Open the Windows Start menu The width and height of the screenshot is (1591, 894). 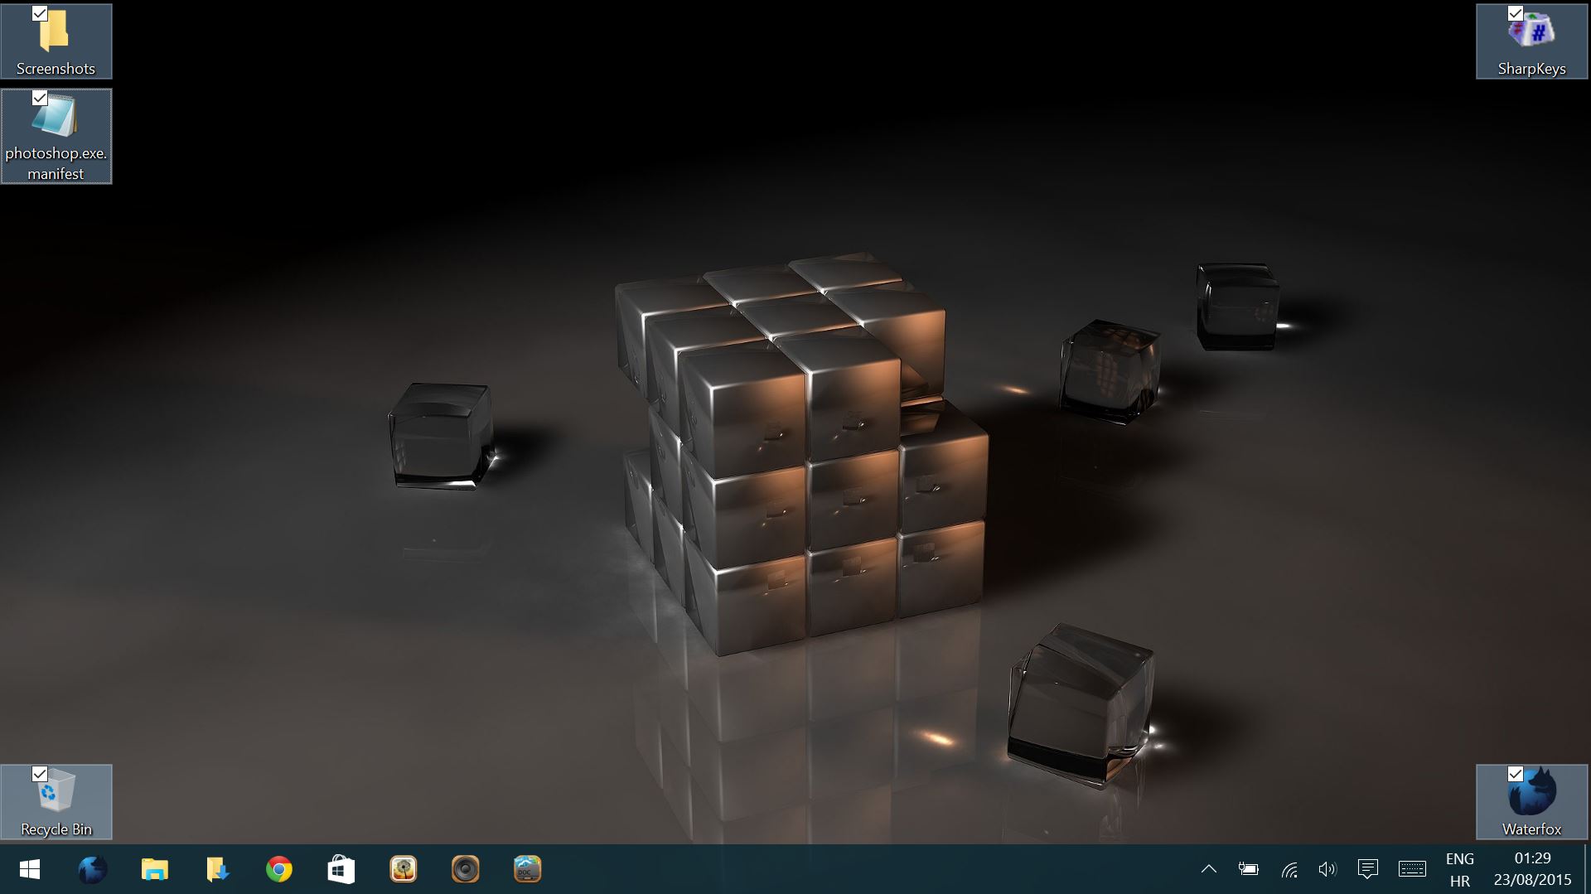pos(30,869)
